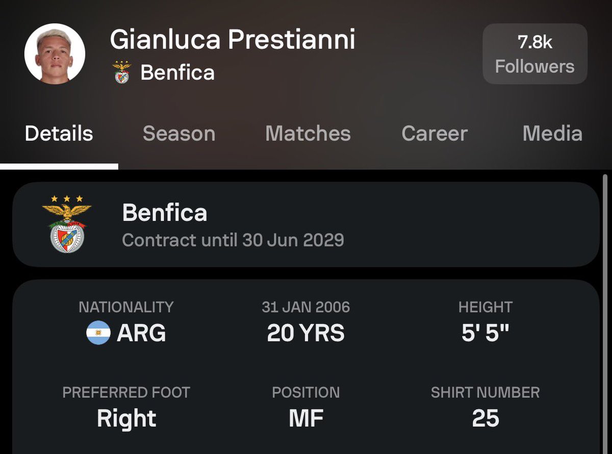Click the small Benfica crest under the name
This screenshot has width=612, height=454.
121,72
